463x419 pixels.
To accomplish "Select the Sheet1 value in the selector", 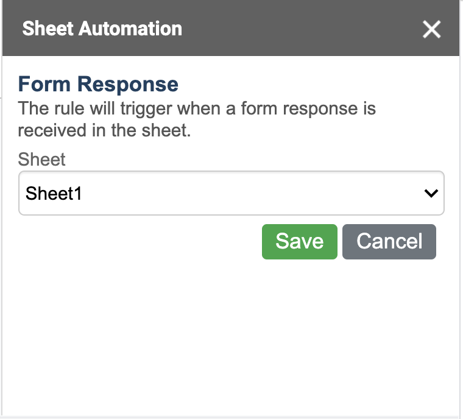I will (54, 194).
